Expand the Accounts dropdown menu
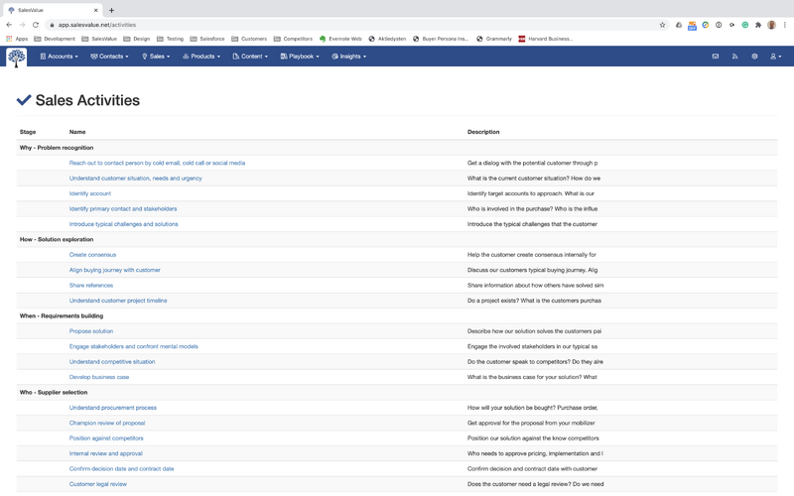Image resolution: width=794 pixels, height=496 pixels. [59, 57]
